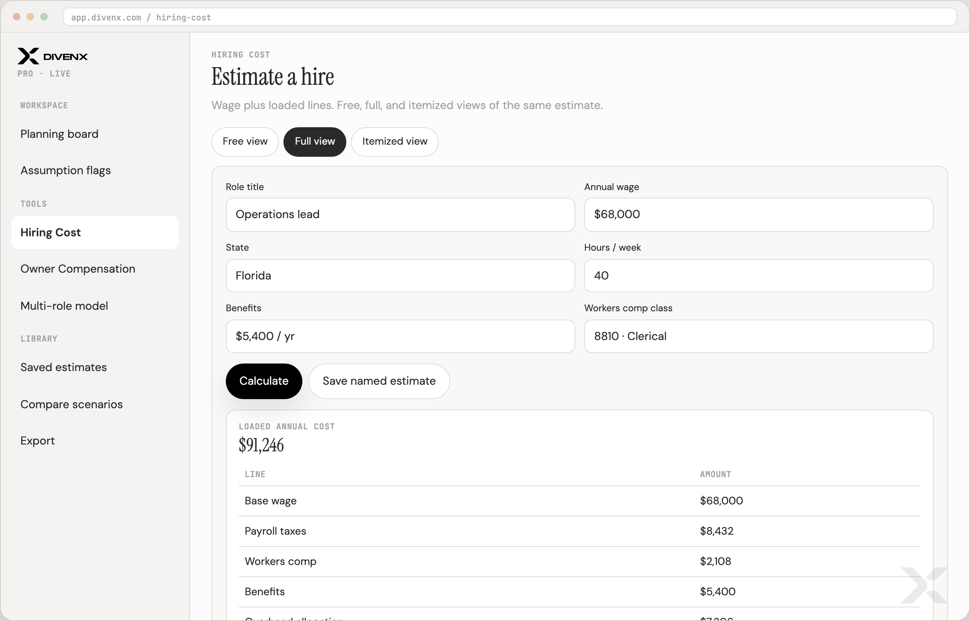This screenshot has height=621, width=970.
Task: Open the Workers comp class selector
Action: coord(759,336)
